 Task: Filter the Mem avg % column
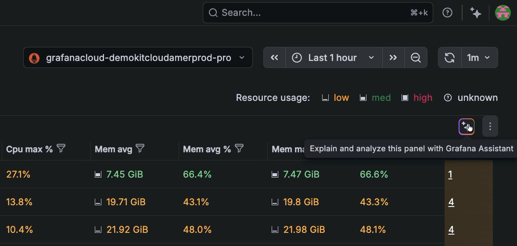click(239, 149)
